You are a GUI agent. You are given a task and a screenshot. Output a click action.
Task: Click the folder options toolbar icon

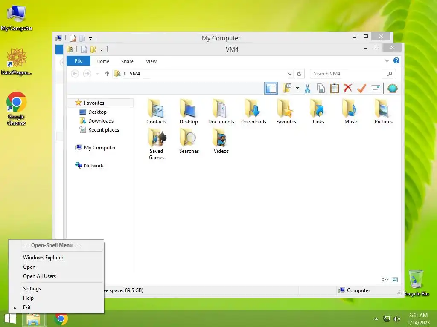[287, 89]
